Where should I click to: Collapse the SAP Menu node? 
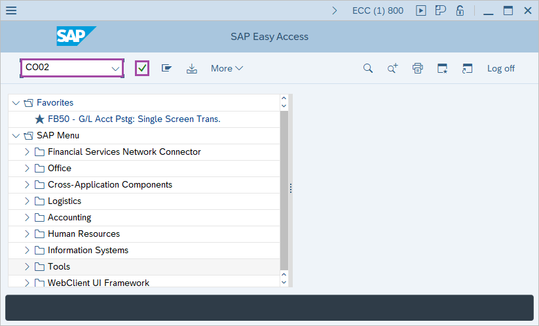(16, 135)
